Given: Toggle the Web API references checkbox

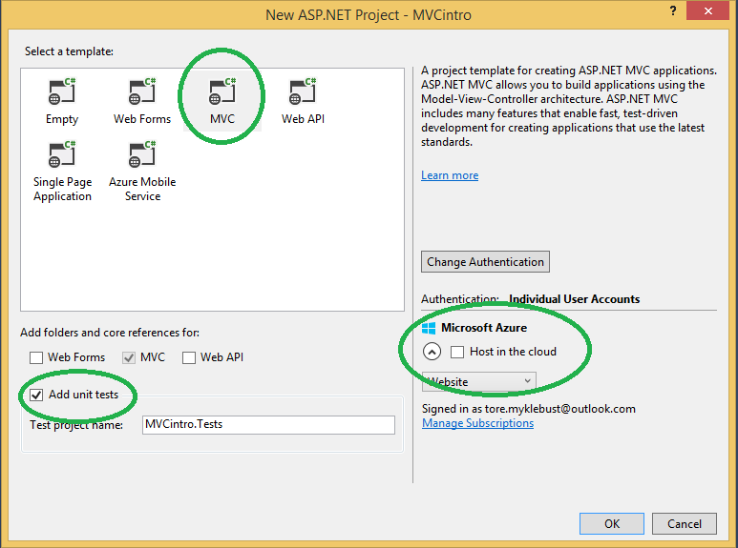Looking at the screenshot, I should 189,357.
